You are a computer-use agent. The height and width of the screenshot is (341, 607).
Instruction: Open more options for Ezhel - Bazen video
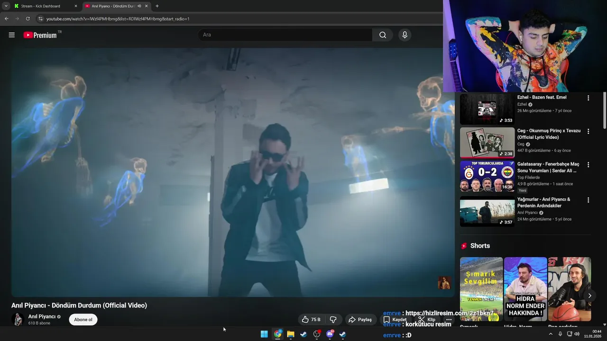[588, 98]
